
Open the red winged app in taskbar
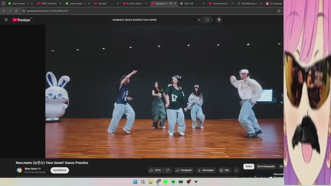coord(196,182)
